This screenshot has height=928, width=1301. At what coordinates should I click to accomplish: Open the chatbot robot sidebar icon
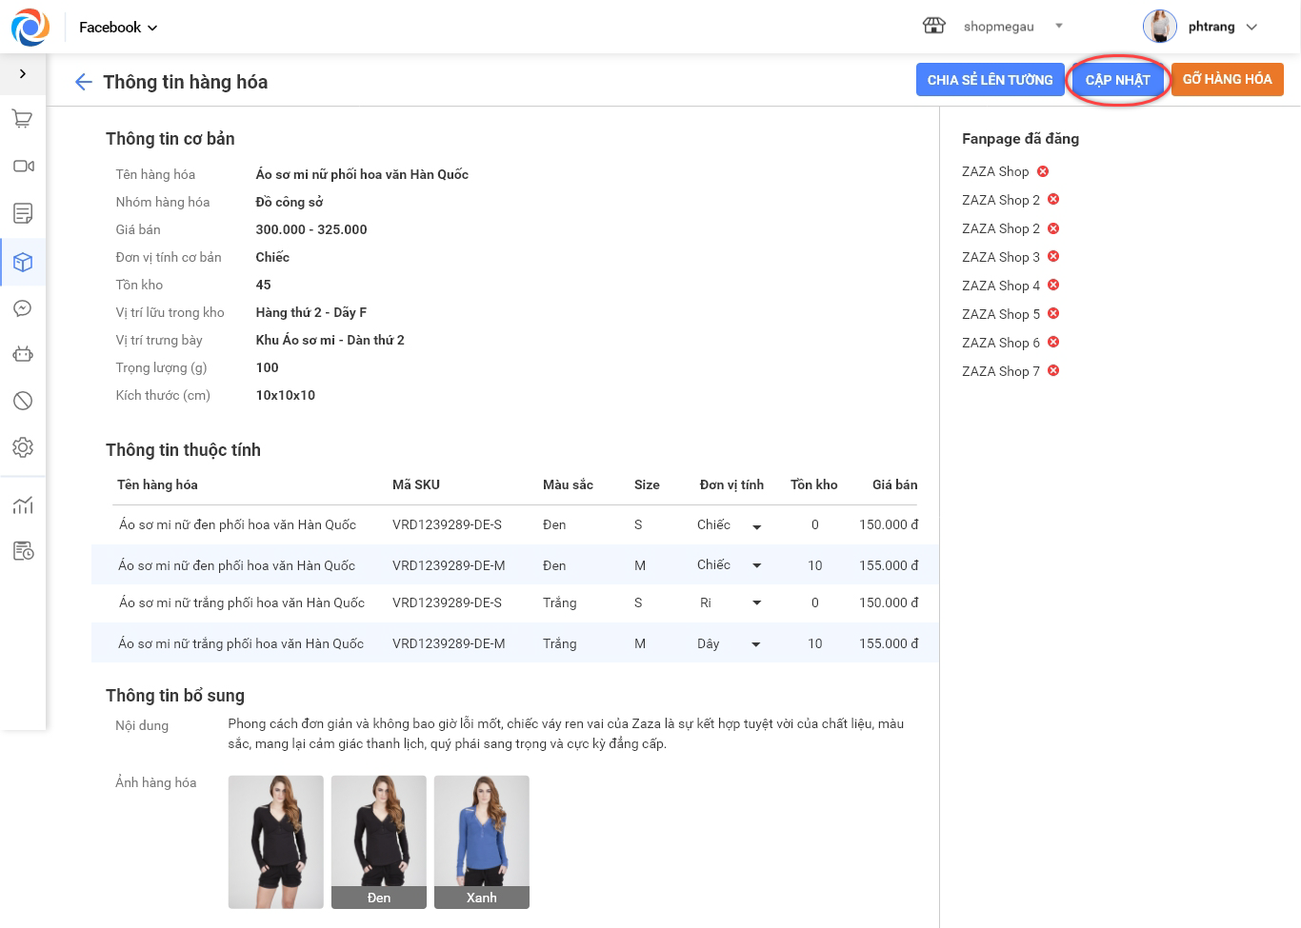23,354
